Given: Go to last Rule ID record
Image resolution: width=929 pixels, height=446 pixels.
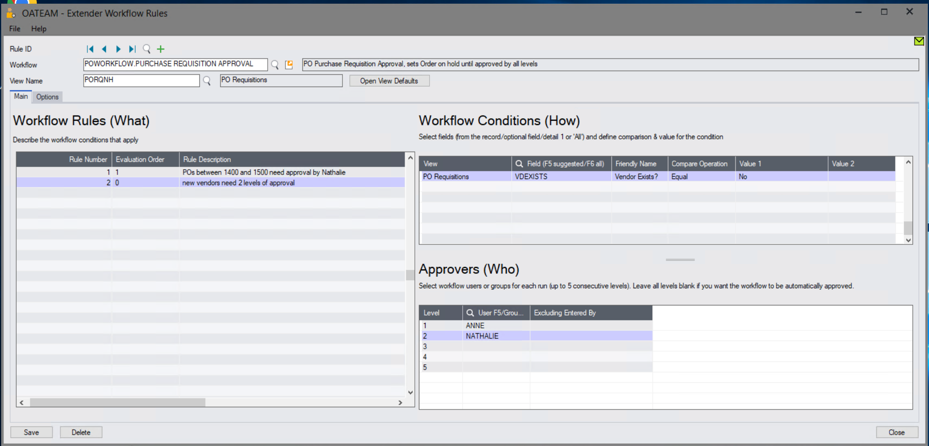Looking at the screenshot, I should tap(132, 49).
